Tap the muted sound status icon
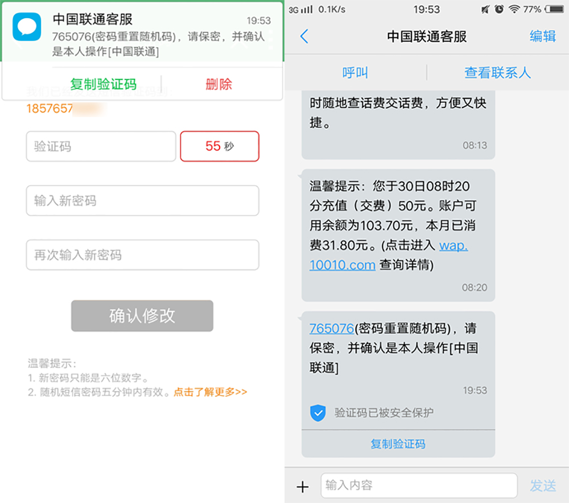This screenshot has height=503, width=569. point(485,9)
